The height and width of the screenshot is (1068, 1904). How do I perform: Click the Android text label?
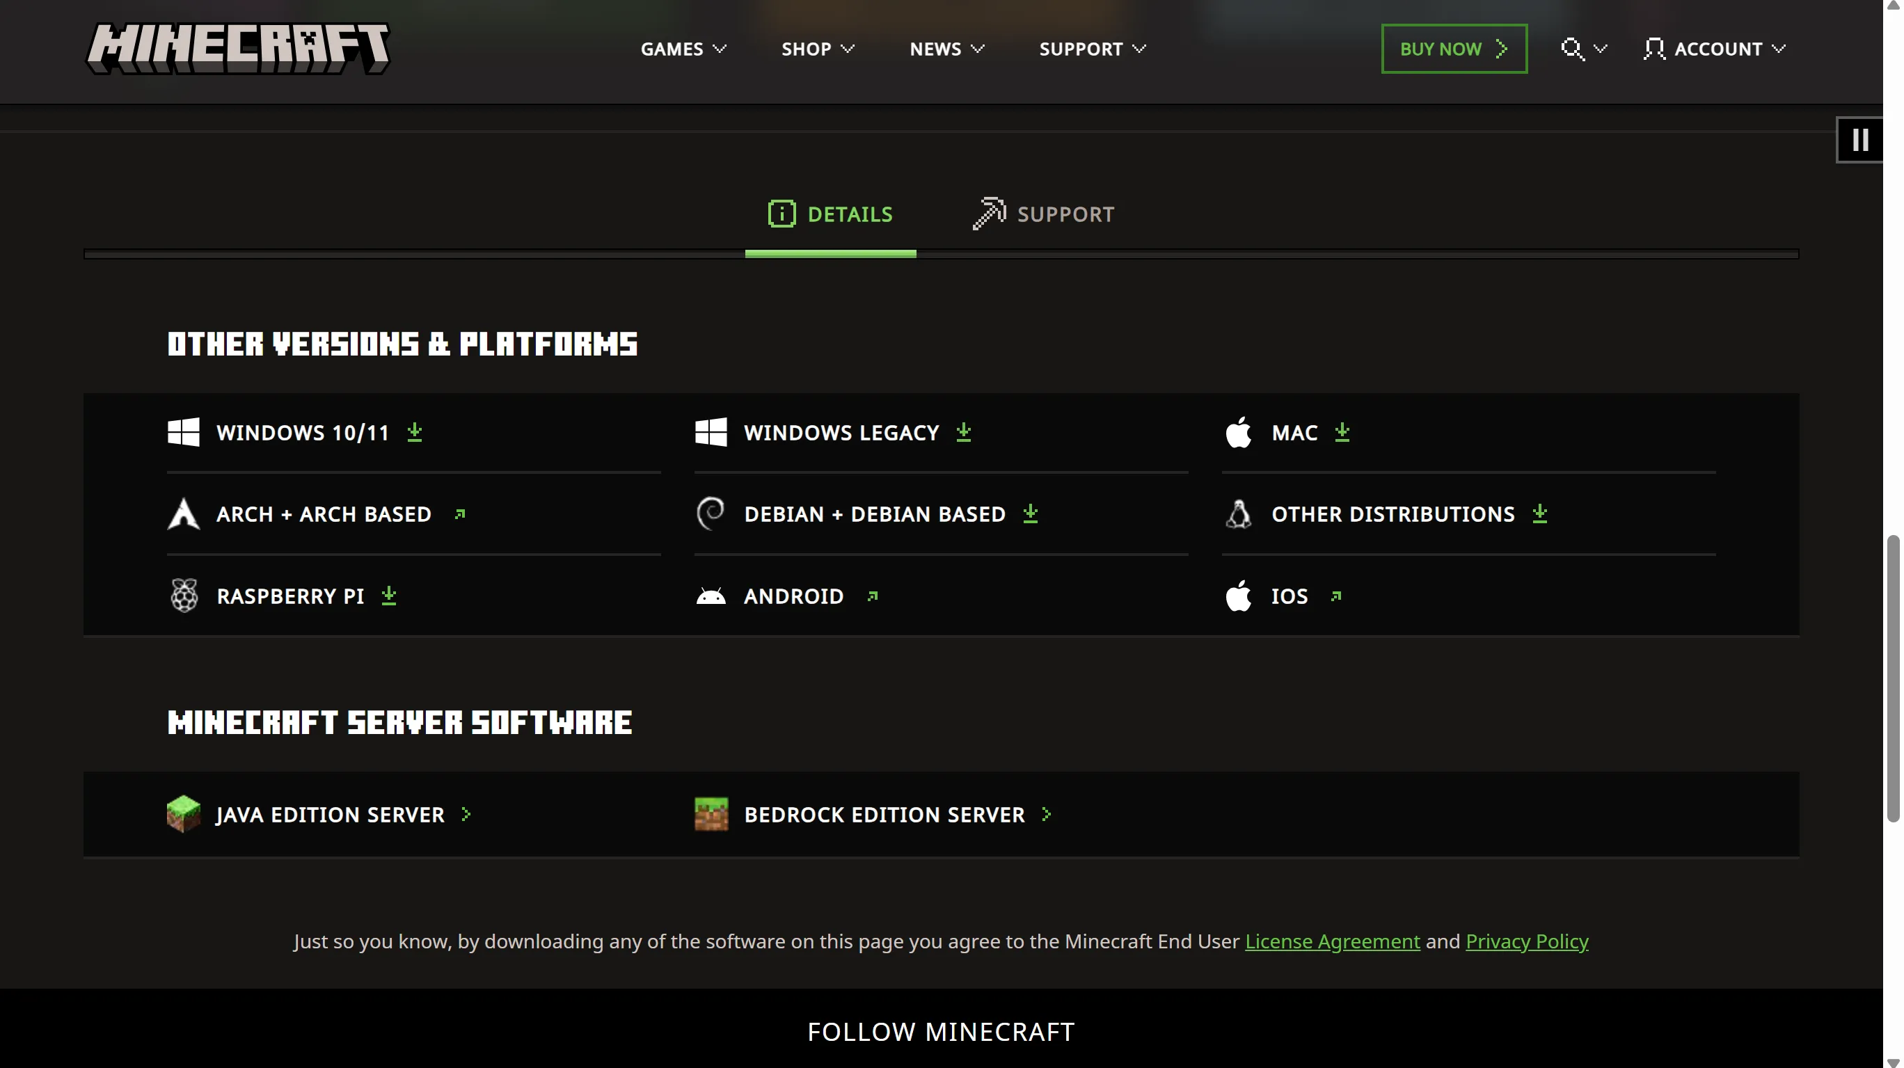794,596
